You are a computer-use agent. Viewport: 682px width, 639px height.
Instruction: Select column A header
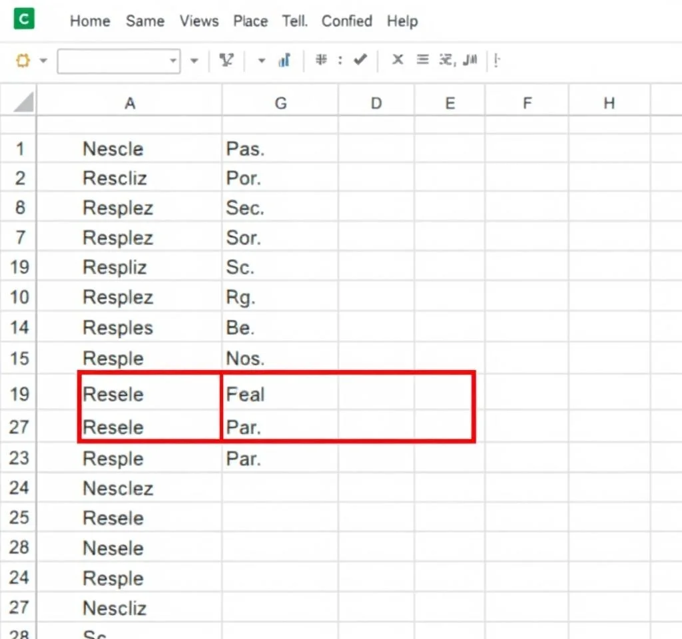[x=130, y=103]
